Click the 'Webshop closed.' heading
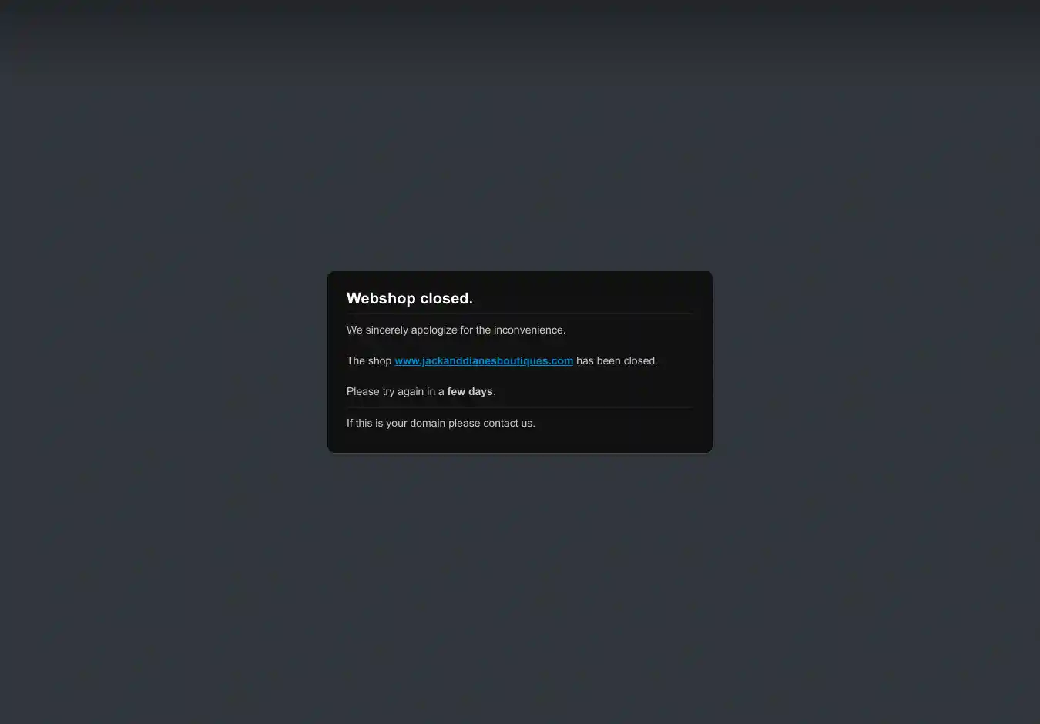The width and height of the screenshot is (1040, 724). [x=409, y=298]
